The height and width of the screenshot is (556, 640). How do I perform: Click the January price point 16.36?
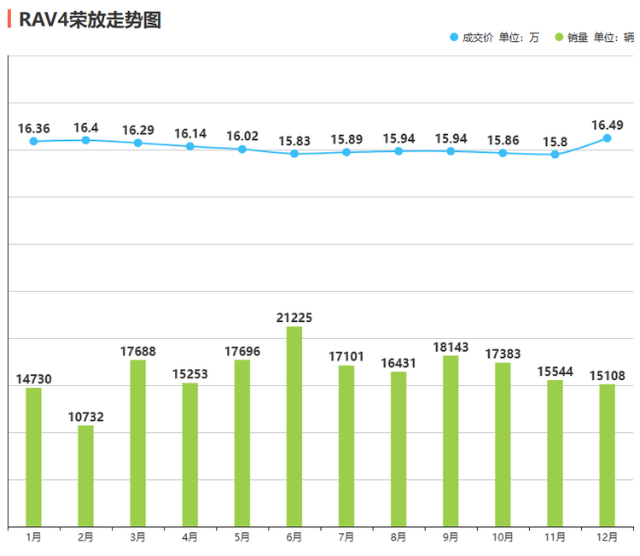[x=33, y=141]
